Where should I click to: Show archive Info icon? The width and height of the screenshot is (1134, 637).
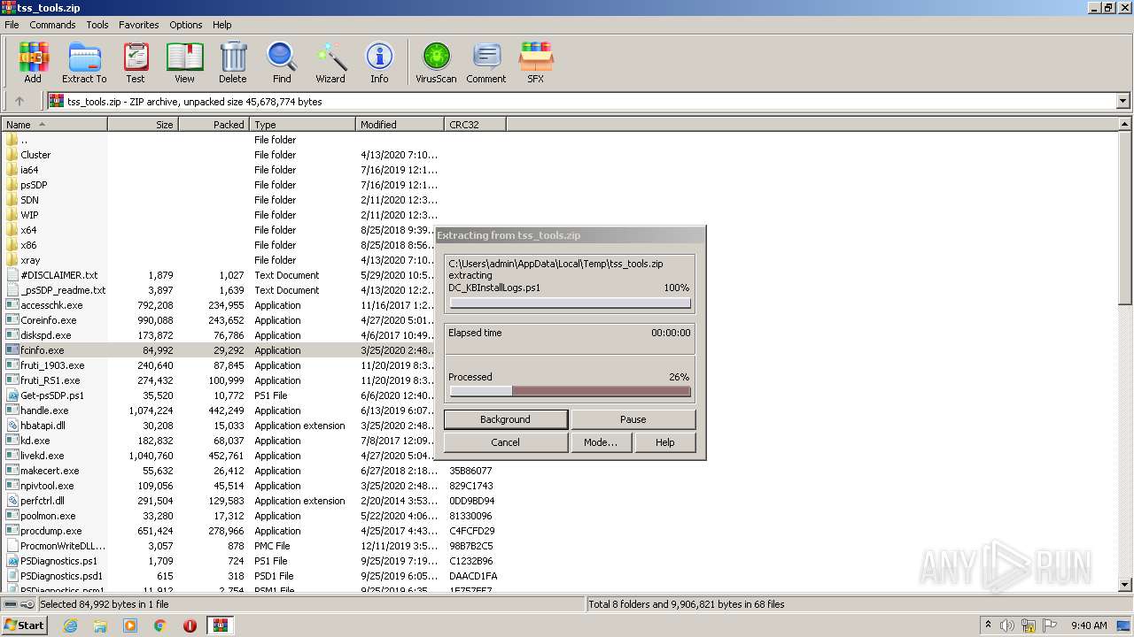pos(379,63)
